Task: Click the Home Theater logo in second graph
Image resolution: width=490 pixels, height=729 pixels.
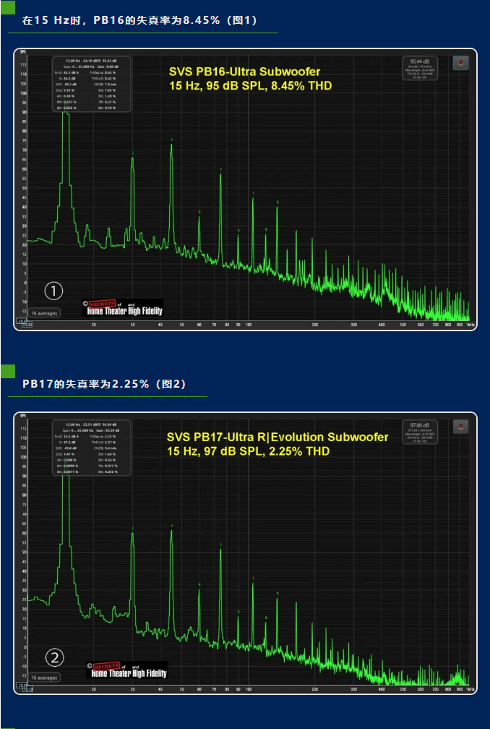Action: click(x=126, y=670)
